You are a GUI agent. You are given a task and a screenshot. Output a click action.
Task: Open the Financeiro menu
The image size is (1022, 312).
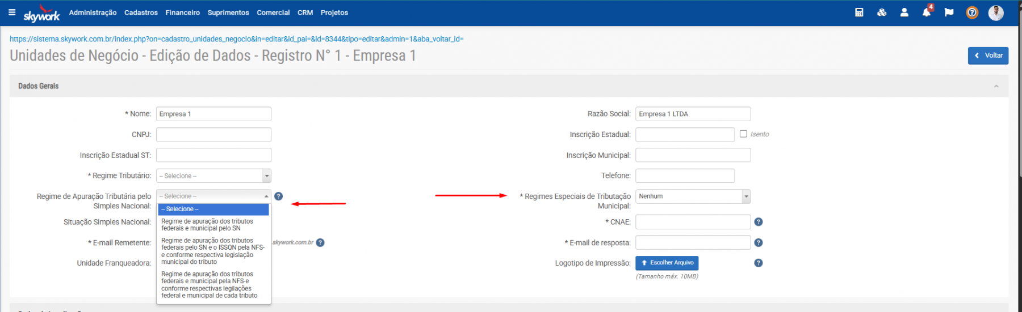click(182, 12)
